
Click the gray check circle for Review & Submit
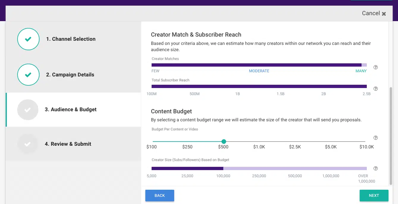(x=28, y=144)
